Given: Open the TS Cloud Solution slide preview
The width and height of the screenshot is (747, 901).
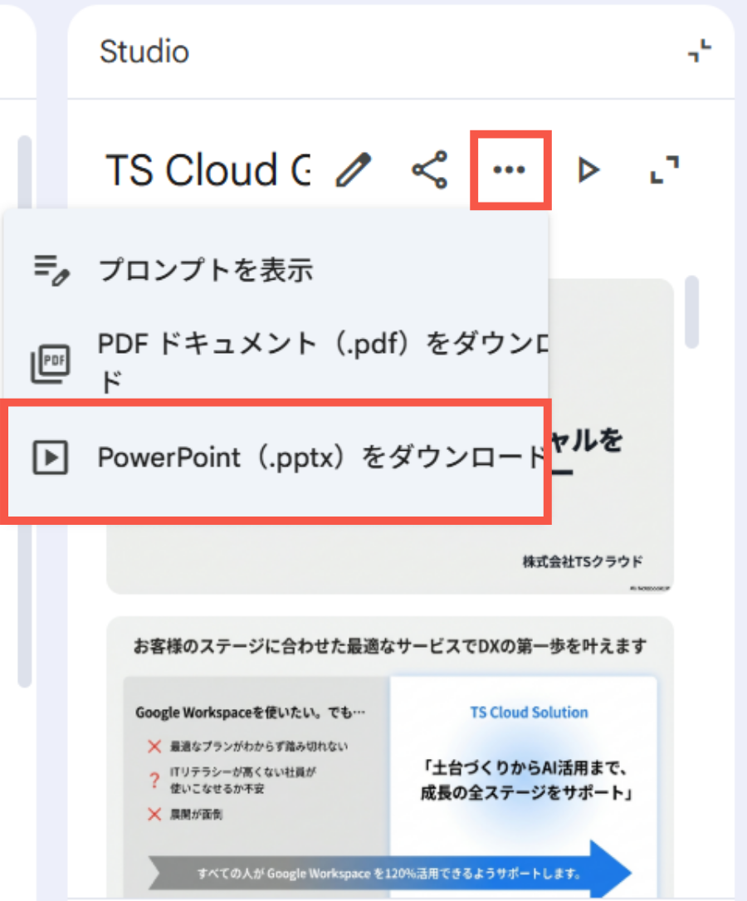Looking at the screenshot, I should click(529, 712).
